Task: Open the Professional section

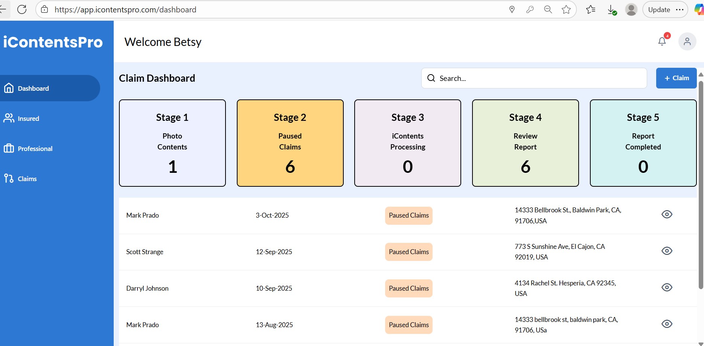Action: [x=36, y=148]
